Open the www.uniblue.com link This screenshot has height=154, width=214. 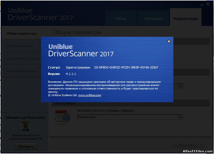90,95
